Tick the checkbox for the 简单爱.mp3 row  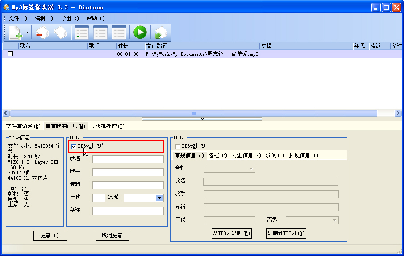tap(10, 54)
